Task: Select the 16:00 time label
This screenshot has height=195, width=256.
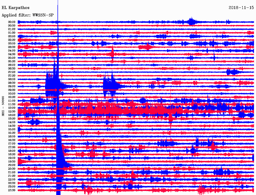Action: (12, 136)
